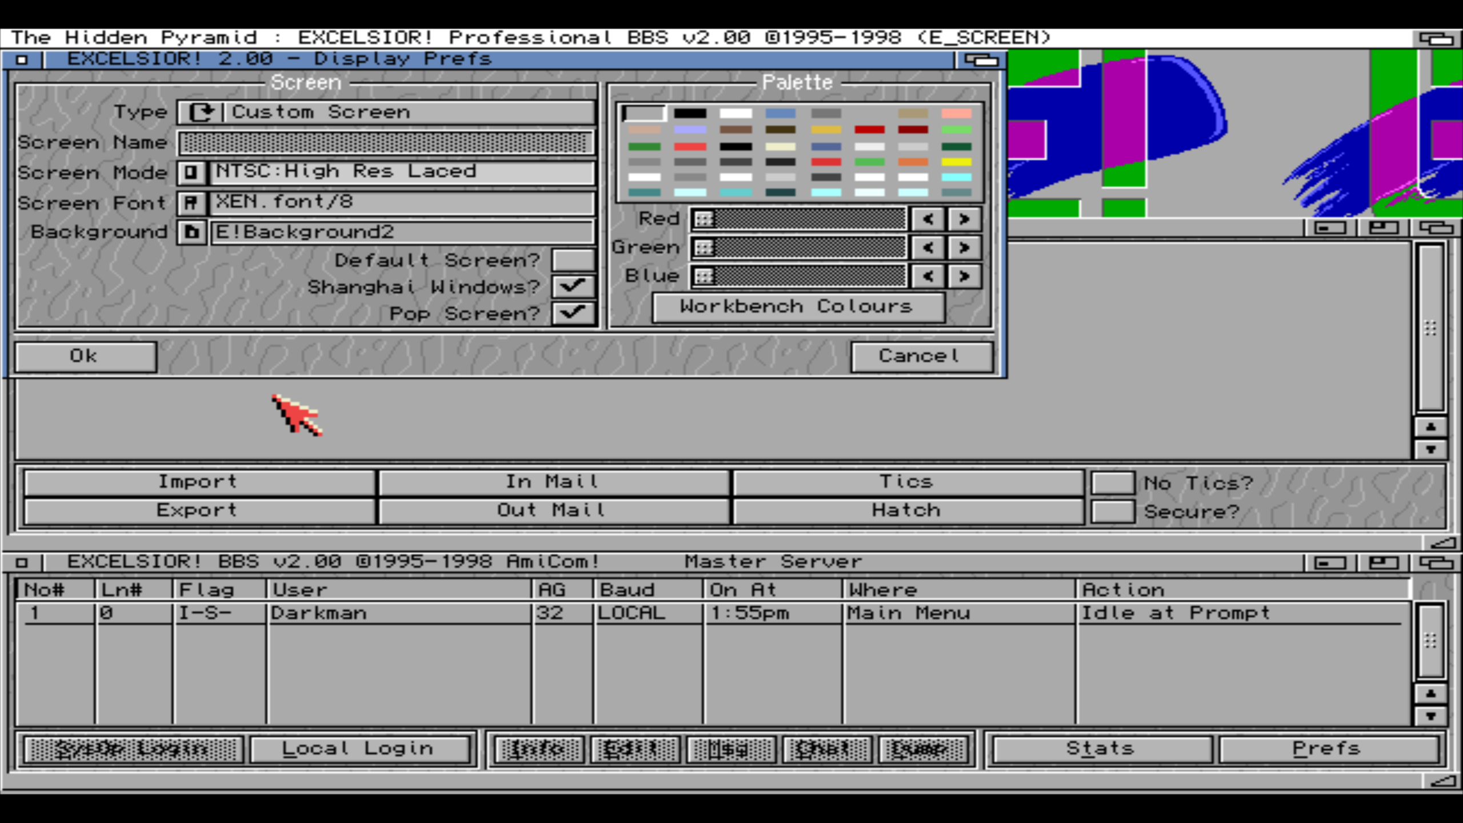Click the cycle gadget next to Type
Viewport: 1463px width, 823px height.
[x=201, y=112]
